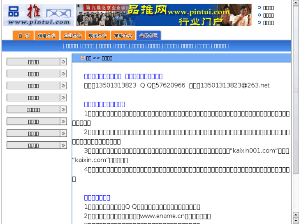
Task: Open the first link right of the banner
Action: (268, 8)
